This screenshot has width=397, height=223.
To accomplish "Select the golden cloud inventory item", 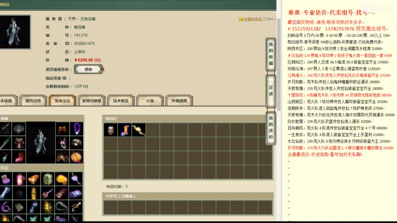I will click(x=138, y=130).
